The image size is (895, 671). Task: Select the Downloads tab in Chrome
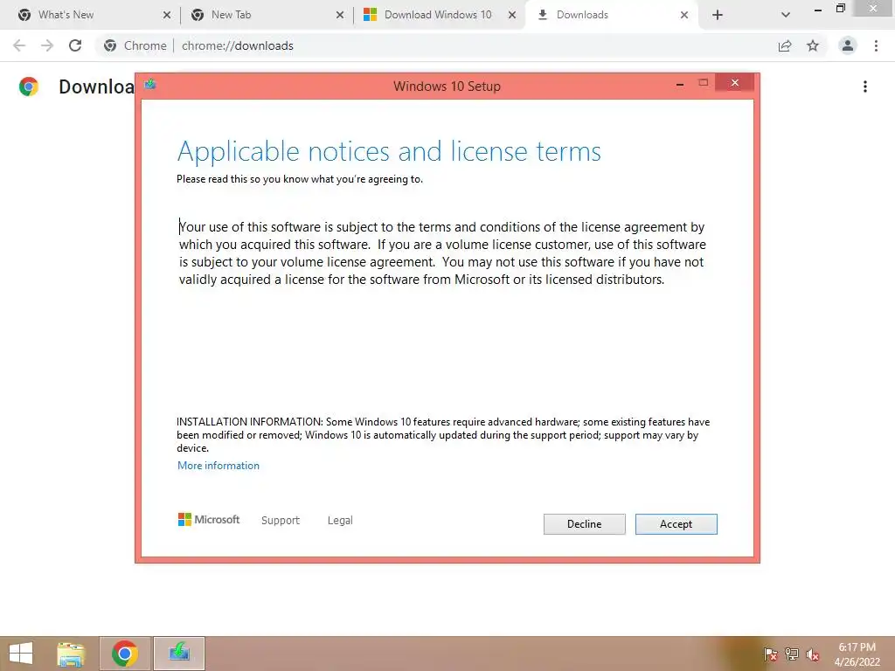[x=611, y=15]
